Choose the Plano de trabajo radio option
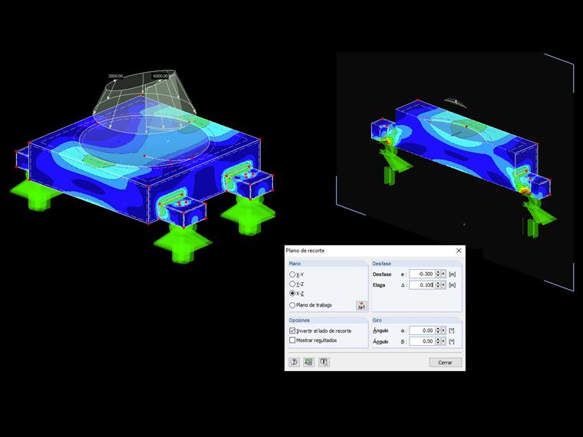Image resolution: width=583 pixels, height=437 pixels. [292, 305]
